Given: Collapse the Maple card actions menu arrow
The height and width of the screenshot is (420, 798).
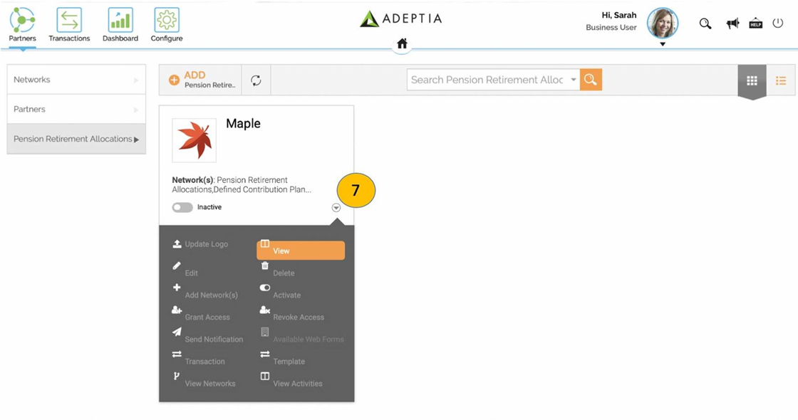Looking at the screenshot, I should [336, 207].
